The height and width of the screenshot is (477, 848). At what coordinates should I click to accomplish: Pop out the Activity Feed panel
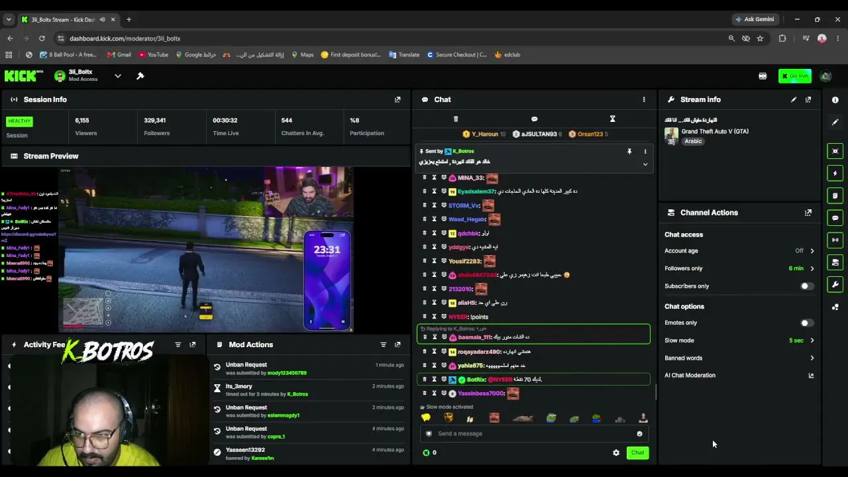[193, 344]
